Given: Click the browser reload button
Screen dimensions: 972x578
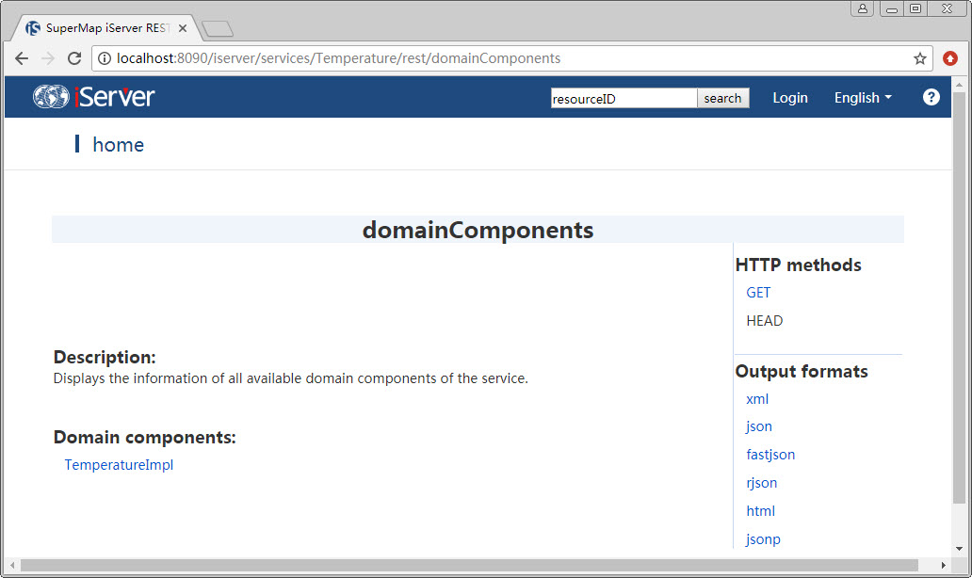Looking at the screenshot, I should (x=74, y=58).
